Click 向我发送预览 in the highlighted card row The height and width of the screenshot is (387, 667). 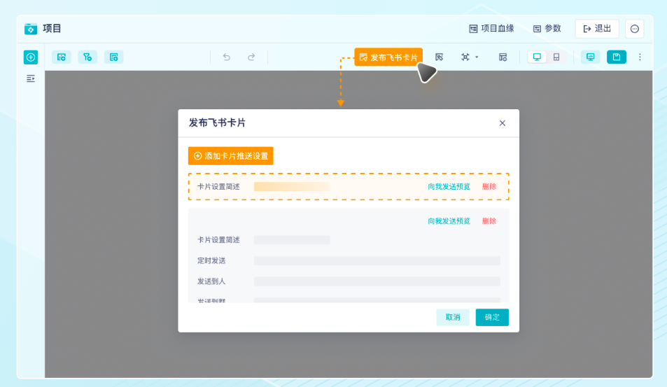[449, 187]
